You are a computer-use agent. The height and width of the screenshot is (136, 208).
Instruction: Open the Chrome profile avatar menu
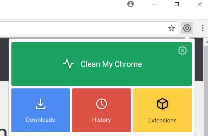[131, 4]
